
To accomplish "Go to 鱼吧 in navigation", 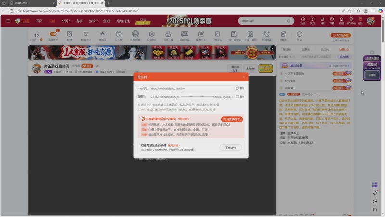I will (106, 21).
